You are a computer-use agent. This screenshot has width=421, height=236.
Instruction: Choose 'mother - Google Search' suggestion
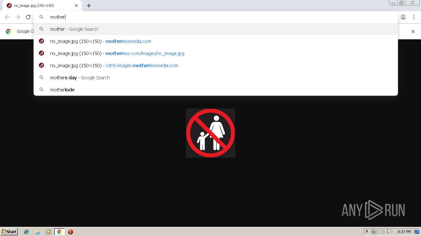[x=216, y=29]
